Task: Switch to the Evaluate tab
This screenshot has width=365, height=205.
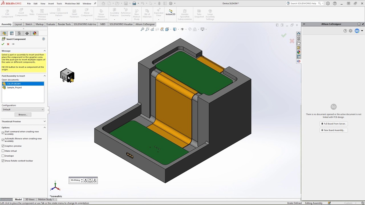Action: (51, 24)
